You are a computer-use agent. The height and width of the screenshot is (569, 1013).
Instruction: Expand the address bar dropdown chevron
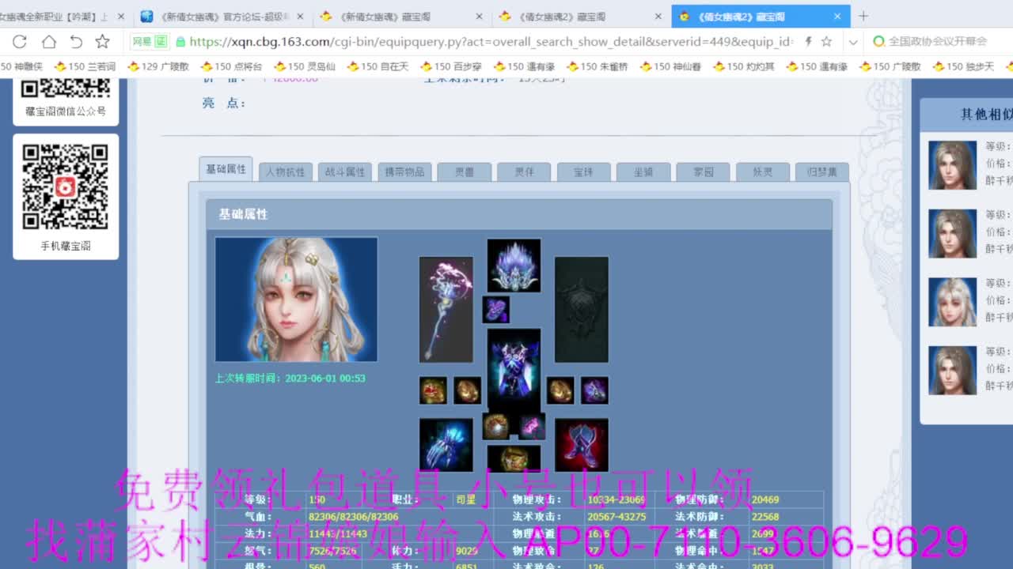pos(852,42)
